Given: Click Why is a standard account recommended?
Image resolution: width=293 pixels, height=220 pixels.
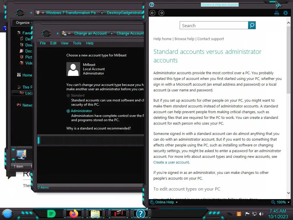Looking at the screenshot, I should click(99, 128).
